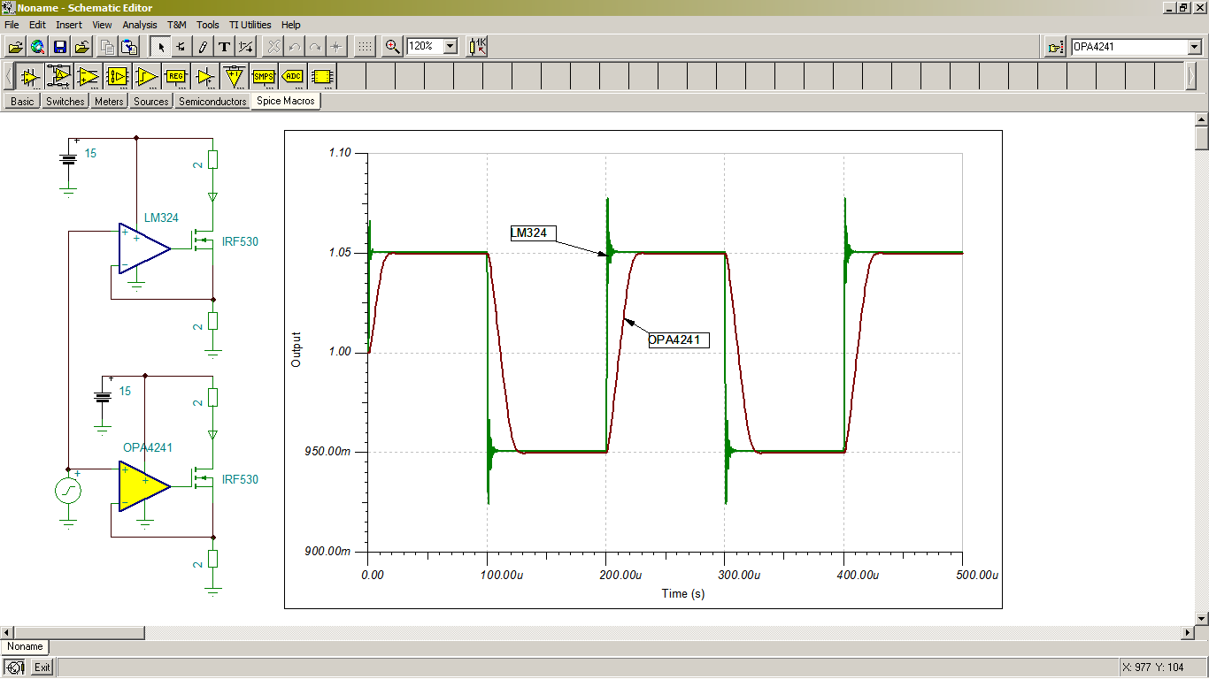
Task: Pick the REG voltage regulator macro icon
Action: pyautogui.click(x=176, y=77)
